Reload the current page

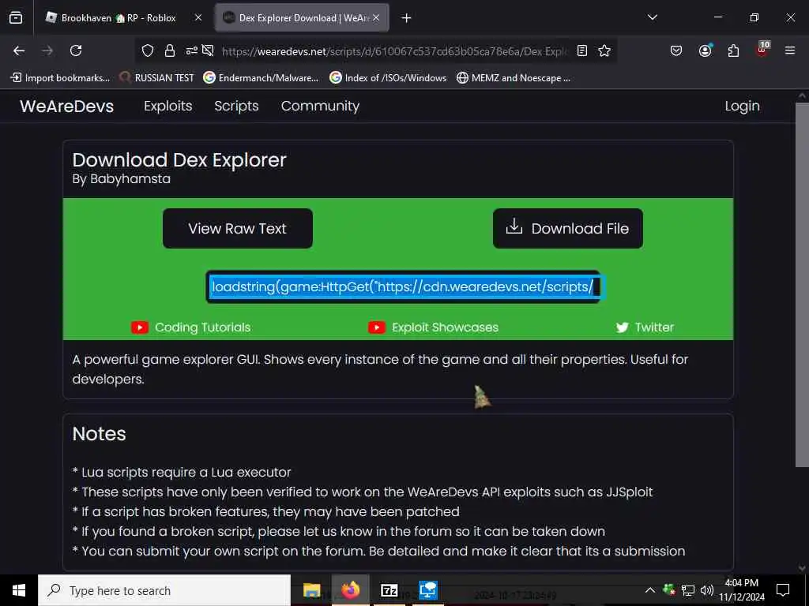(76, 50)
